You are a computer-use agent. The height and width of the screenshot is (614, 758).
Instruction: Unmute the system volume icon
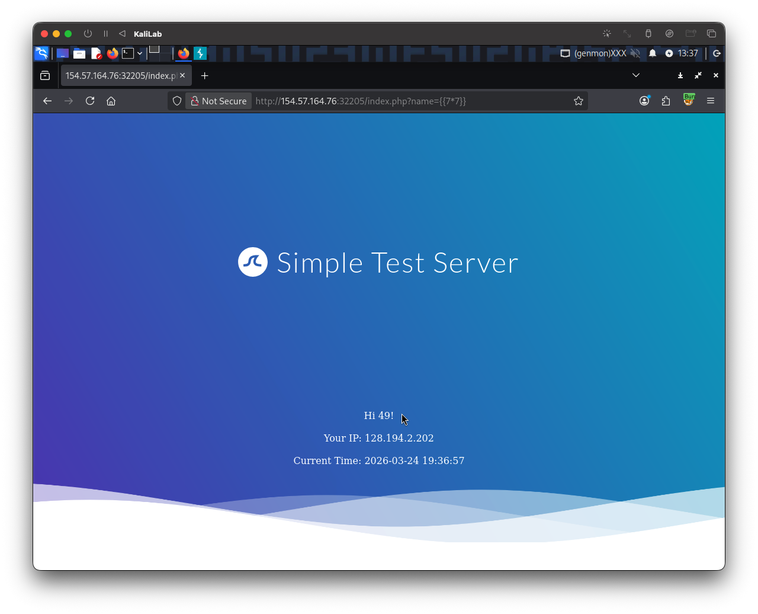[x=635, y=53]
